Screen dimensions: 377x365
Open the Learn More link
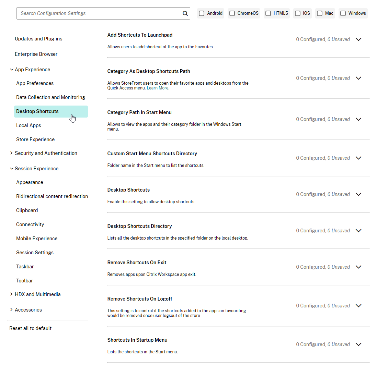coord(158,88)
